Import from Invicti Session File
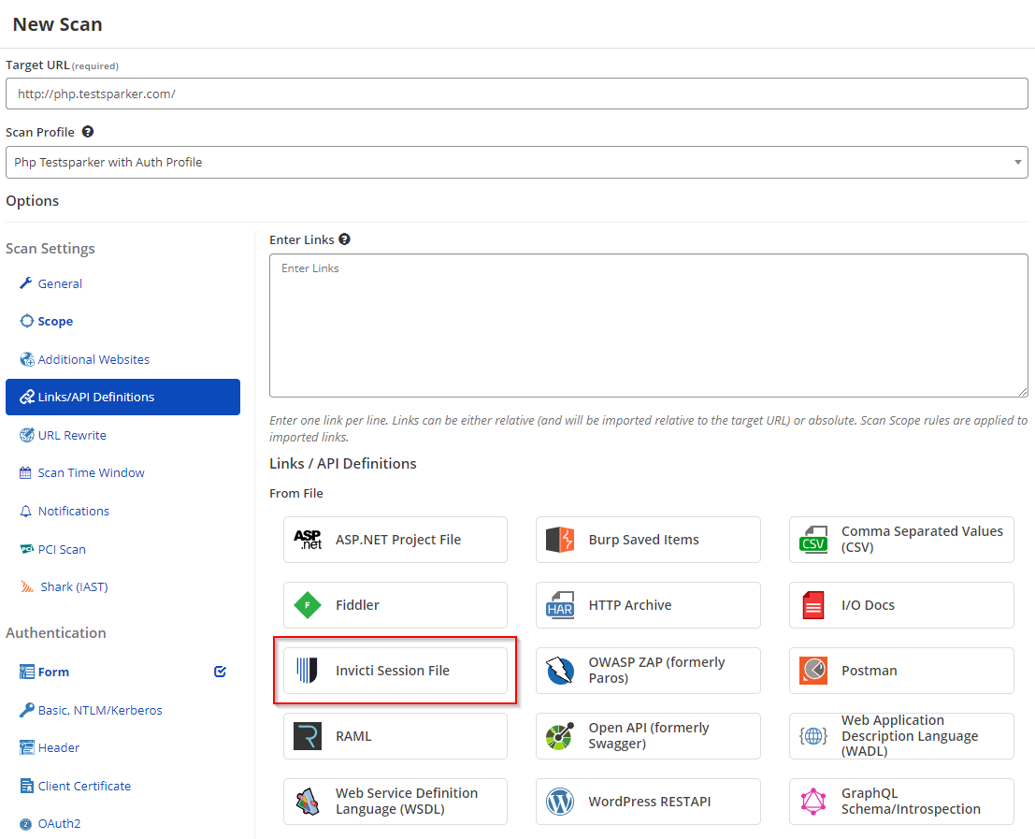 [x=395, y=670]
